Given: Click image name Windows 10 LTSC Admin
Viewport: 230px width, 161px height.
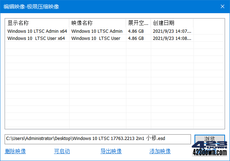Looking at the screenshot, I should point(97,31).
